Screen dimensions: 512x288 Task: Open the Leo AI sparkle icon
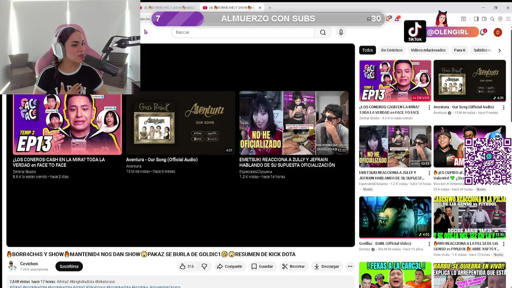pyautogui.click(x=492, y=19)
